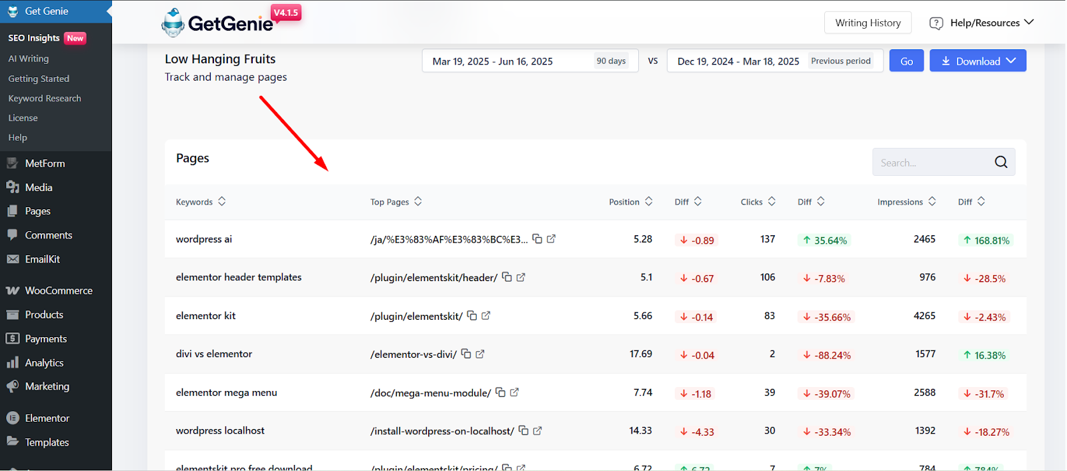Click the Go button
Viewport: 1067px width, 471px height.
point(906,61)
